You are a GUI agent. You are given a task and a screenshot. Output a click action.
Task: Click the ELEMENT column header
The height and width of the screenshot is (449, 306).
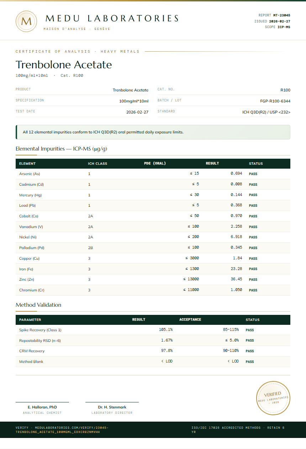point(27,164)
